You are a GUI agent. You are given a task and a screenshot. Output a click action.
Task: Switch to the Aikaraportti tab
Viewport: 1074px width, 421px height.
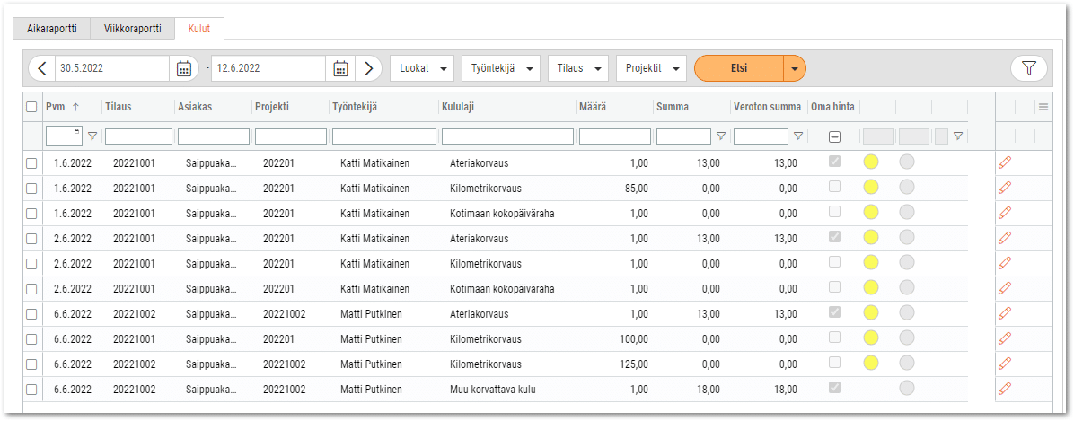tap(51, 29)
